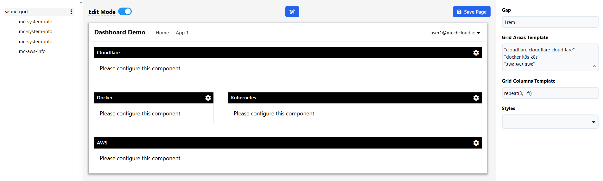Open user1@mechcloud.io account dropdown
This screenshot has height=181, width=603.
pos(455,33)
